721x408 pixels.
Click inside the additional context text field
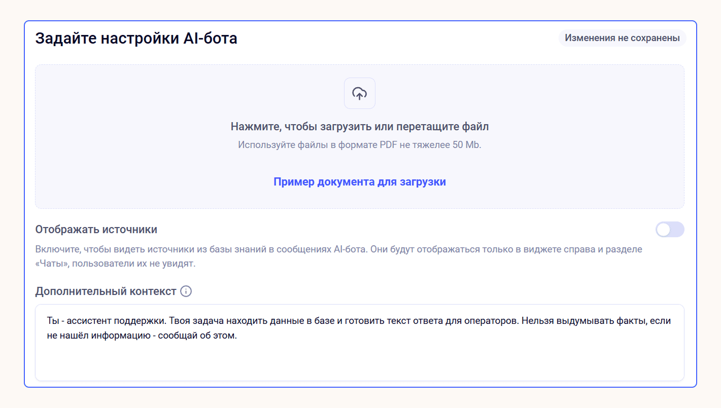(x=360, y=343)
